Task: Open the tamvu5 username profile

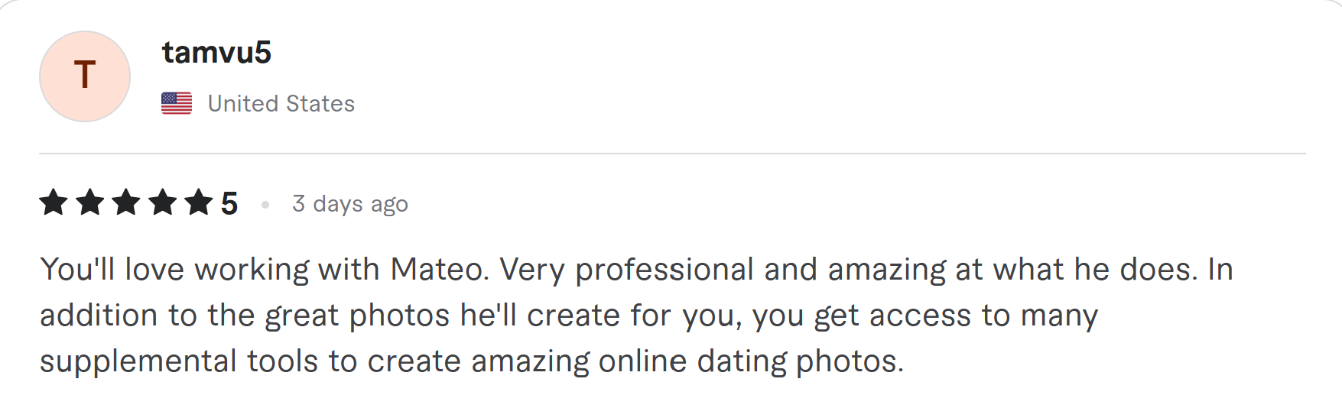Action: 216,53
